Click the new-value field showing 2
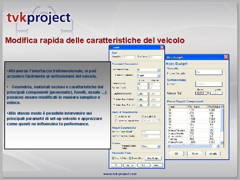240x180 pixels. coord(143,88)
